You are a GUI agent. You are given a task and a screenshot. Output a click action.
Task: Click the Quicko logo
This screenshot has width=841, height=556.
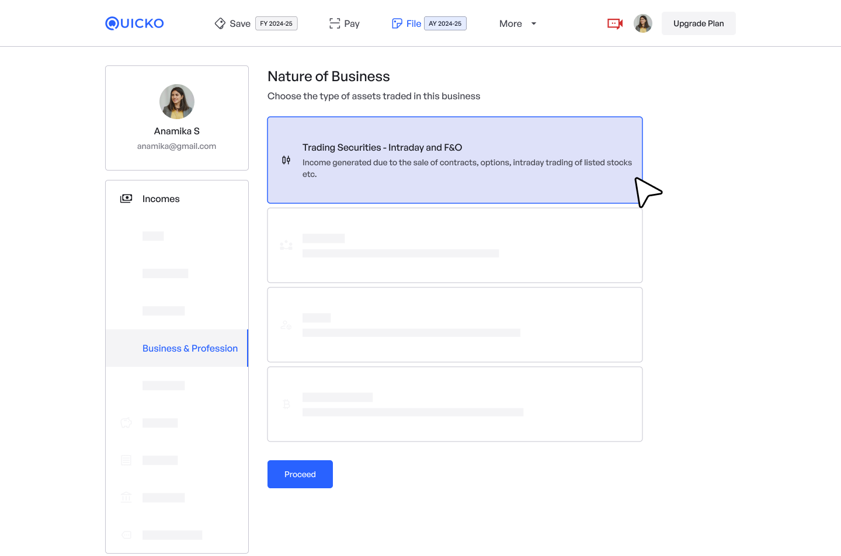(x=134, y=23)
